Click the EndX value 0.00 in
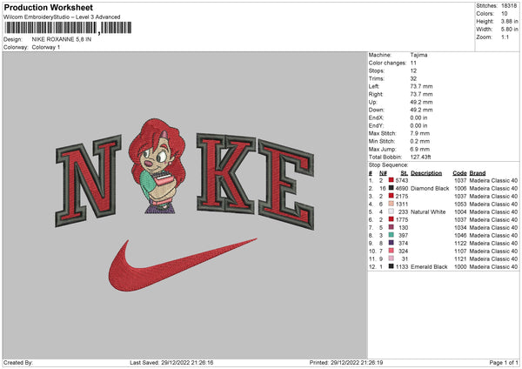This screenshot has width=522, height=369. click(x=418, y=117)
